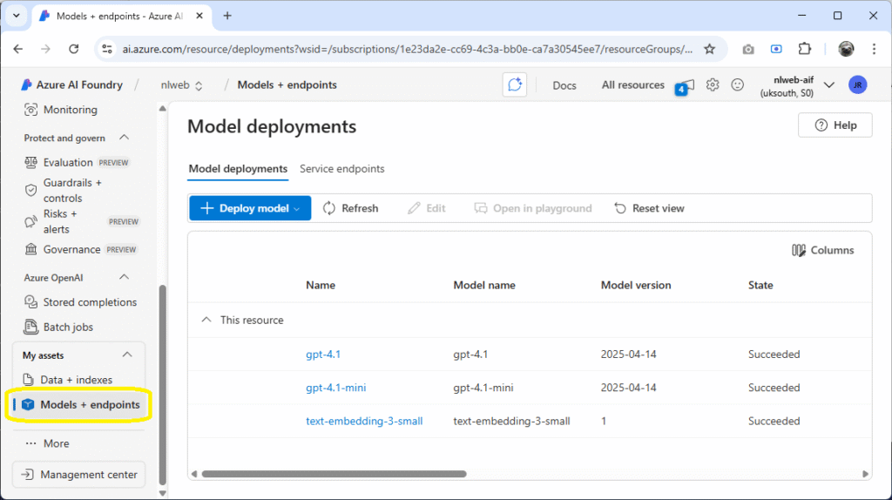892x500 pixels.
Task: Switch to Model deployments tab
Action: 238,169
